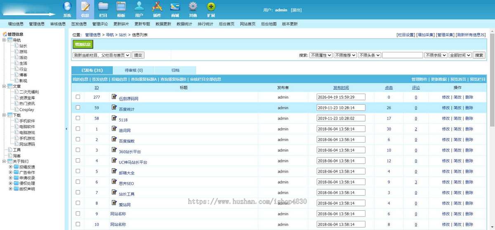Tick the checkbox for row ID 59
Screen dimensions: 495x230
(78, 108)
